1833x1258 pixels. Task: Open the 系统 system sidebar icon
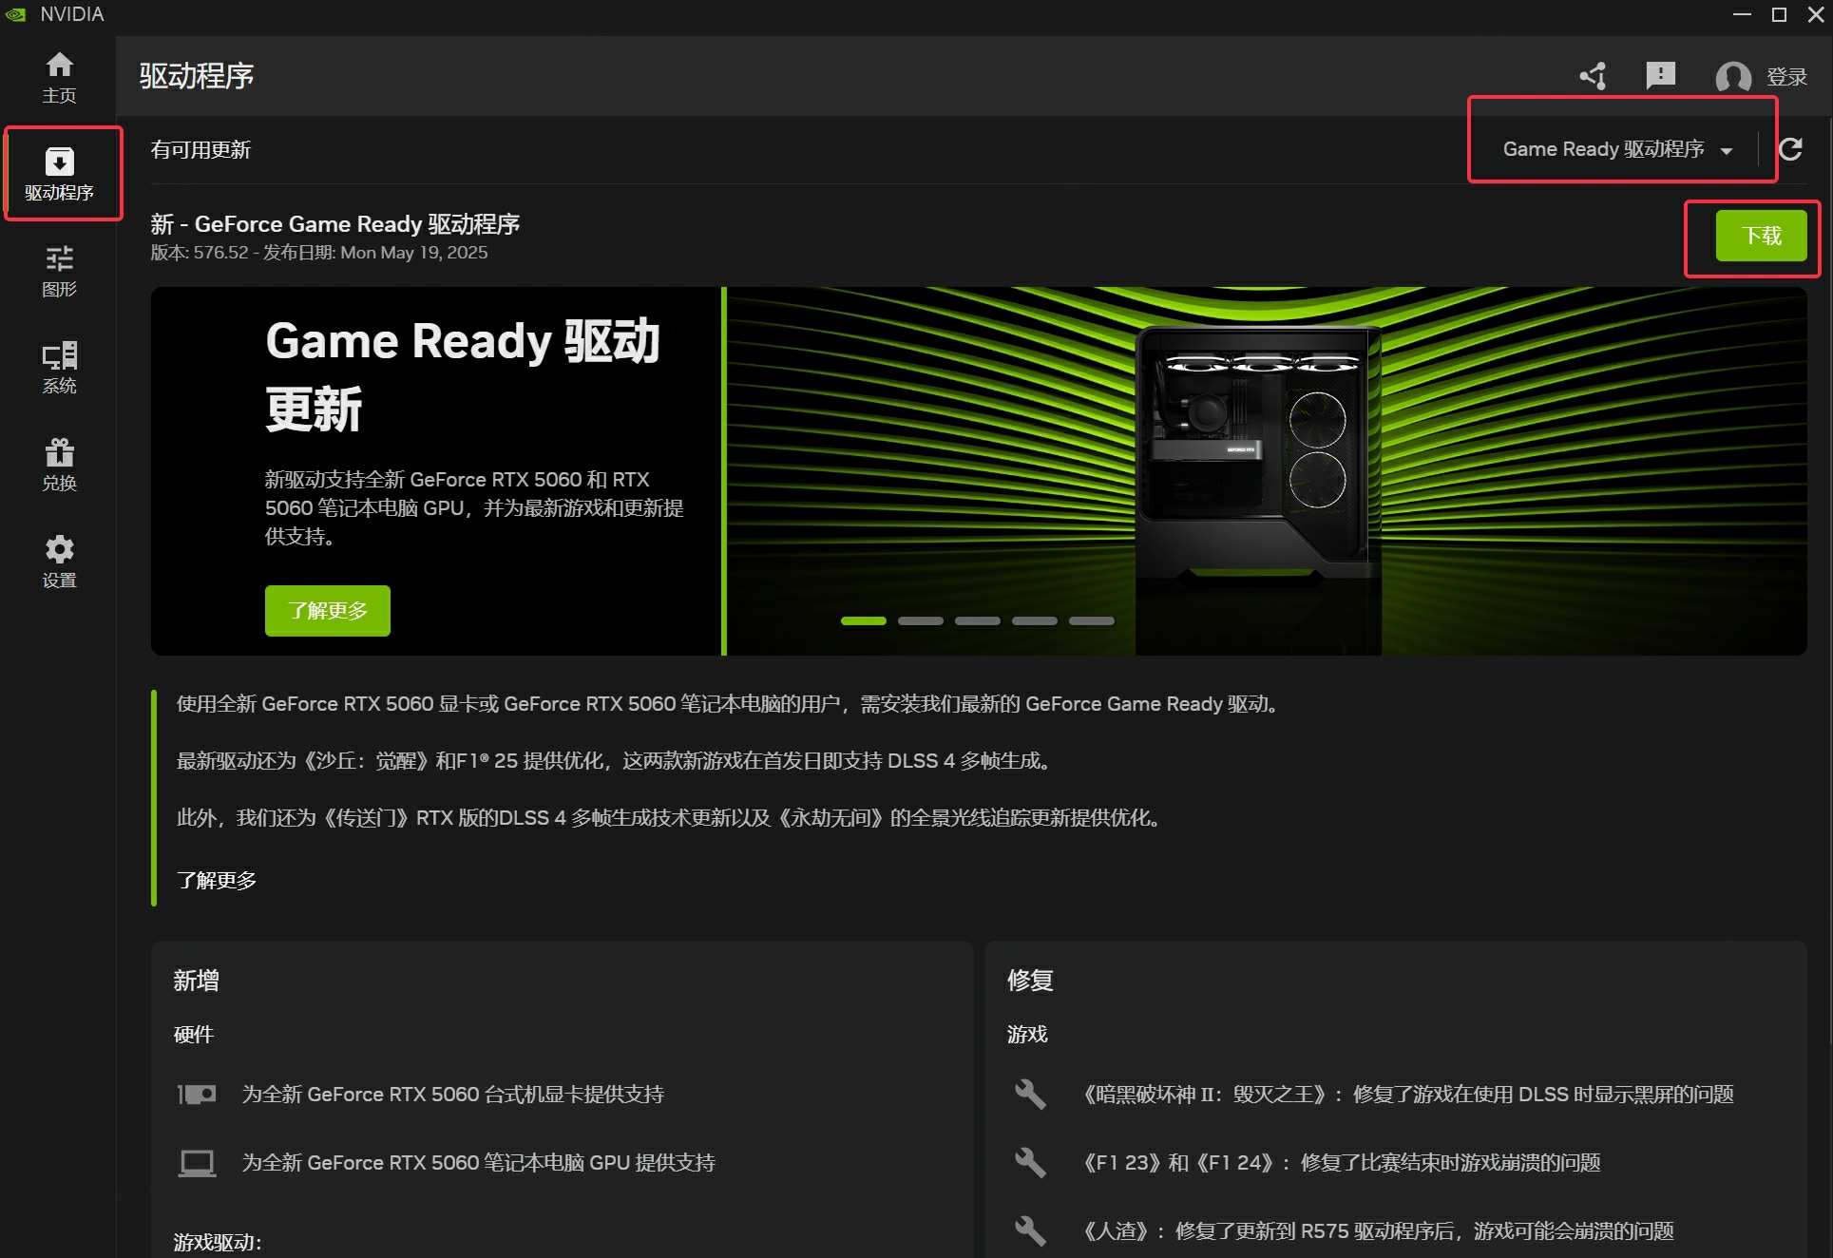pos(59,367)
